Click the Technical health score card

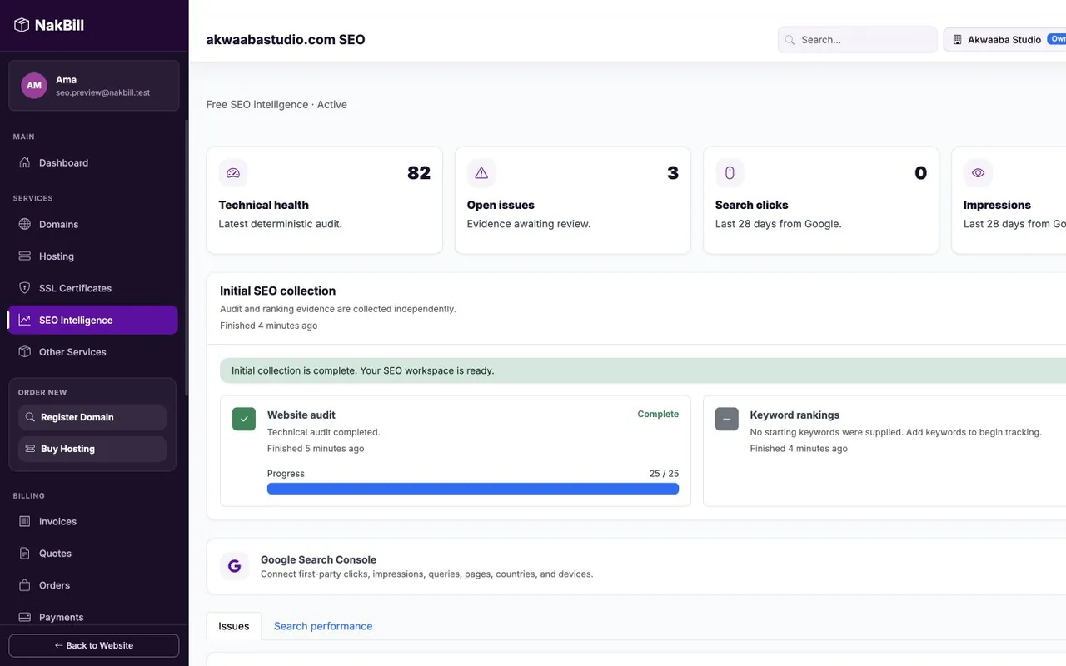325,201
